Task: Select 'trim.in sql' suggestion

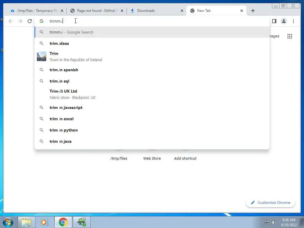Action: pyautogui.click(x=152, y=81)
